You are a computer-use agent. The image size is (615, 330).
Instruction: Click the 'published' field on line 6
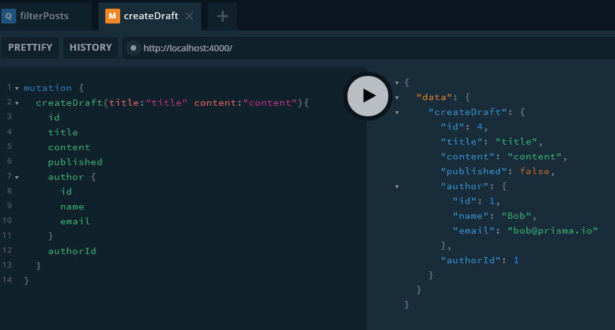coord(76,162)
